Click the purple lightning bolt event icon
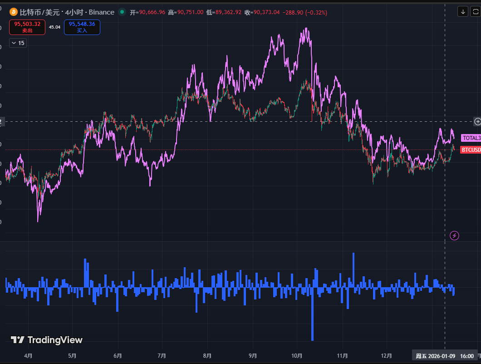Viewport: 481px width, 364px height. click(x=454, y=235)
